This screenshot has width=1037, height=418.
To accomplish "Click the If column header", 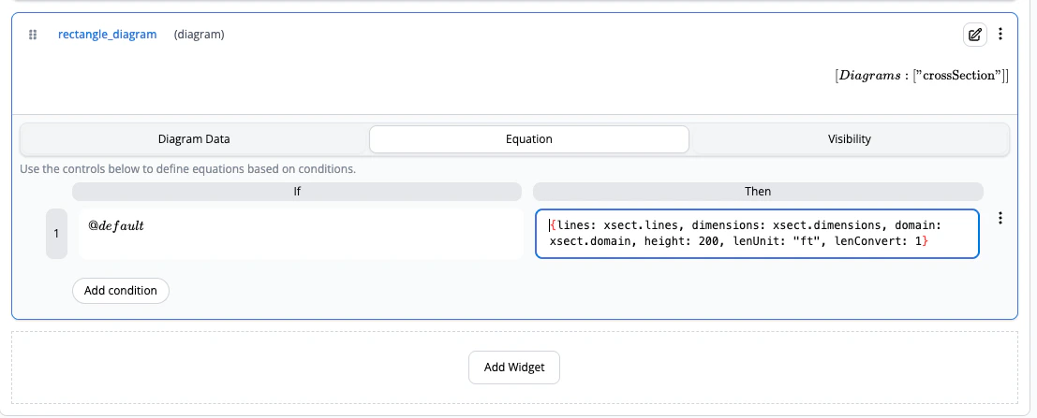I will point(297,192).
